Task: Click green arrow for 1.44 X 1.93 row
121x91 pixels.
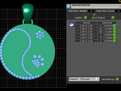Action: coord(115,38)
